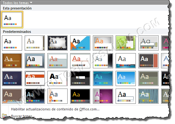Select the white theme with black right edge
Screen dimensions: 175x124
click(103, 61)
